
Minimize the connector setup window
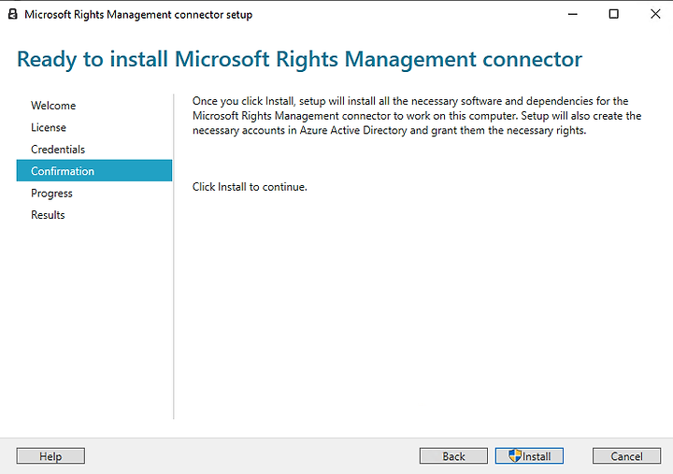coord(573,14)
